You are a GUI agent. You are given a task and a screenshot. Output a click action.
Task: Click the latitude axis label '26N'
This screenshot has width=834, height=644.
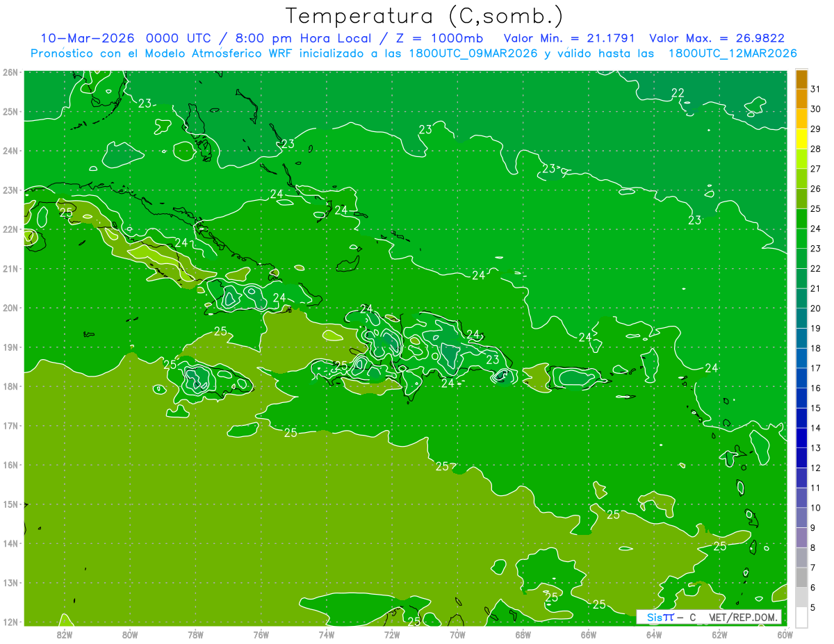10,72
